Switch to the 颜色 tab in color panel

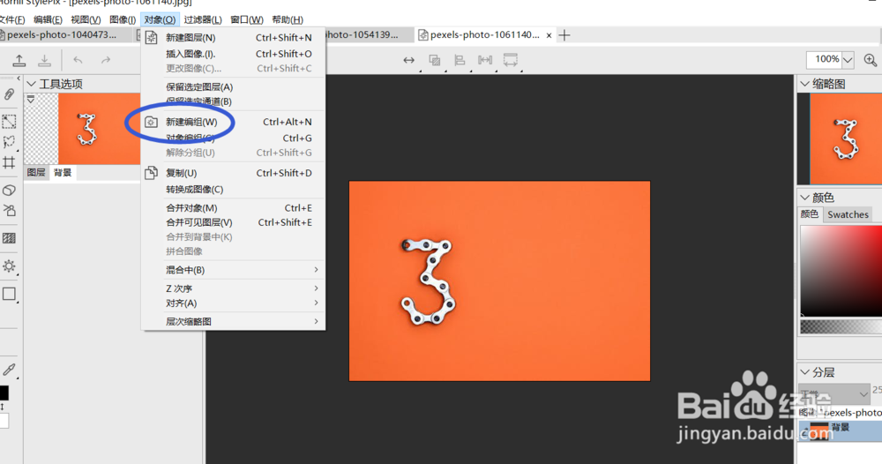(810, 214)
